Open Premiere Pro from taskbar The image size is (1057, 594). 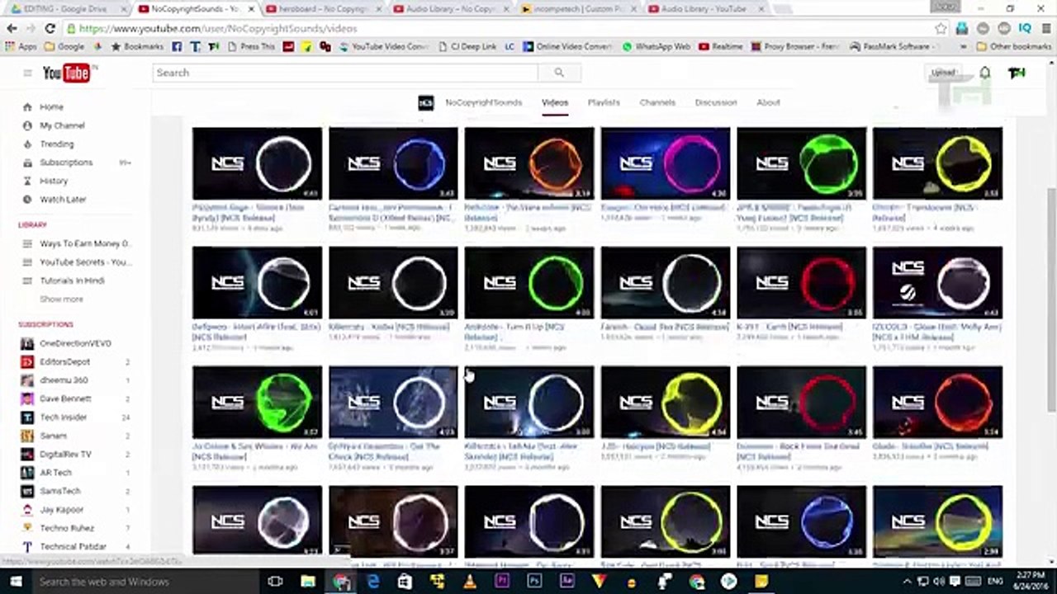[x=502, y=582]
